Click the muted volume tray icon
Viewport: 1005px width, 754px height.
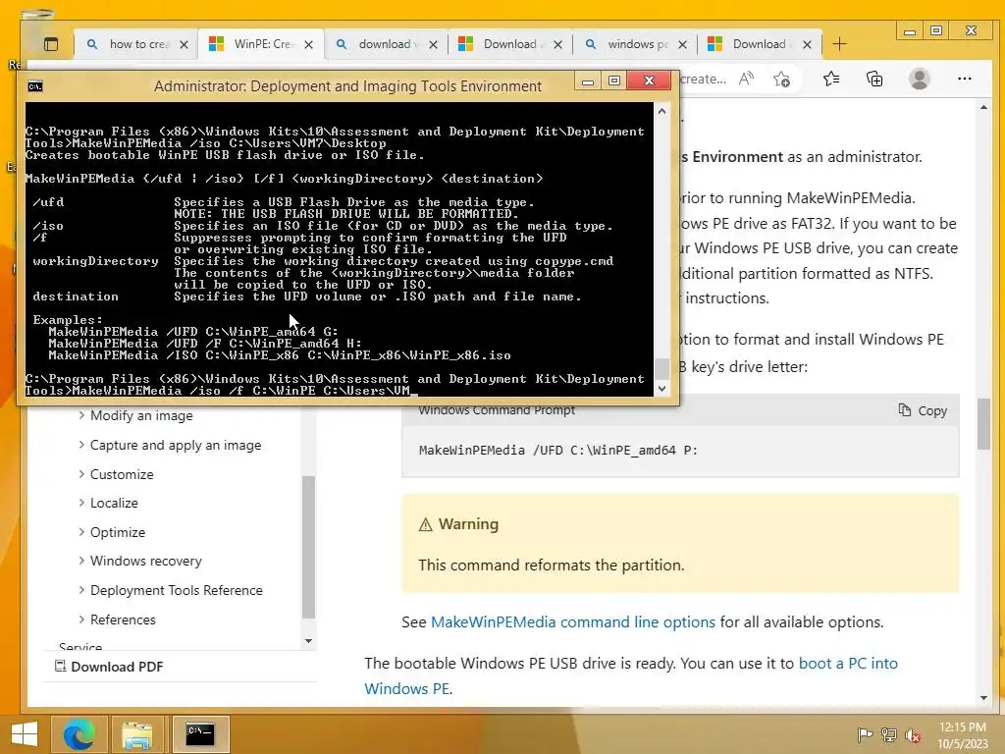coord(912,735)
